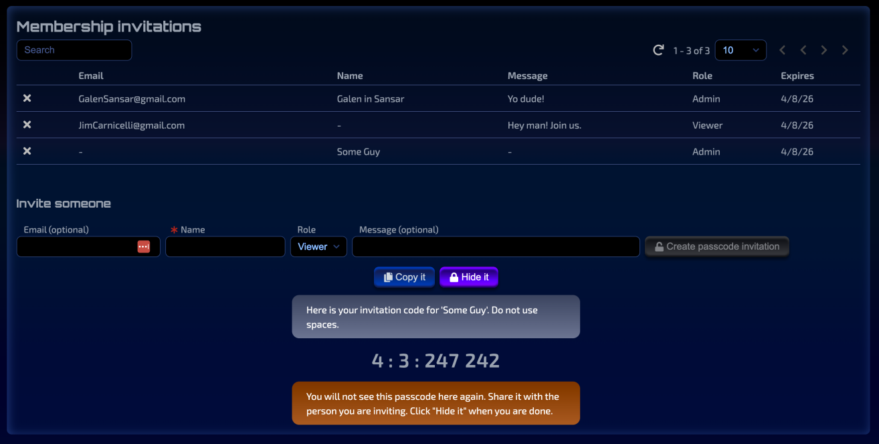Refresh the membership invitations list

click(x=658, y=50)
